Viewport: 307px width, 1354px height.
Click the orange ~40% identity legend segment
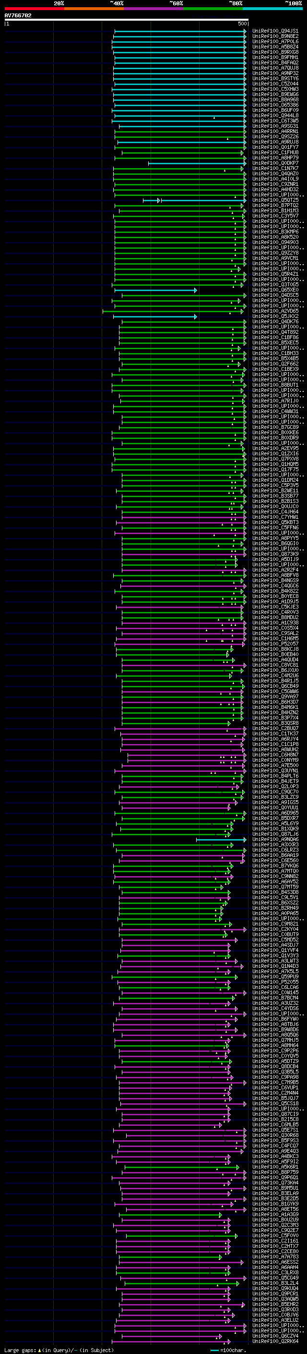(94, 9)
